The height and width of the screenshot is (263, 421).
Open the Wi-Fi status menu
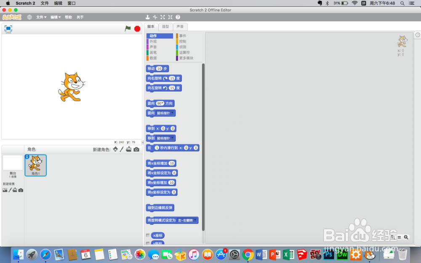[x=354, y=3]
